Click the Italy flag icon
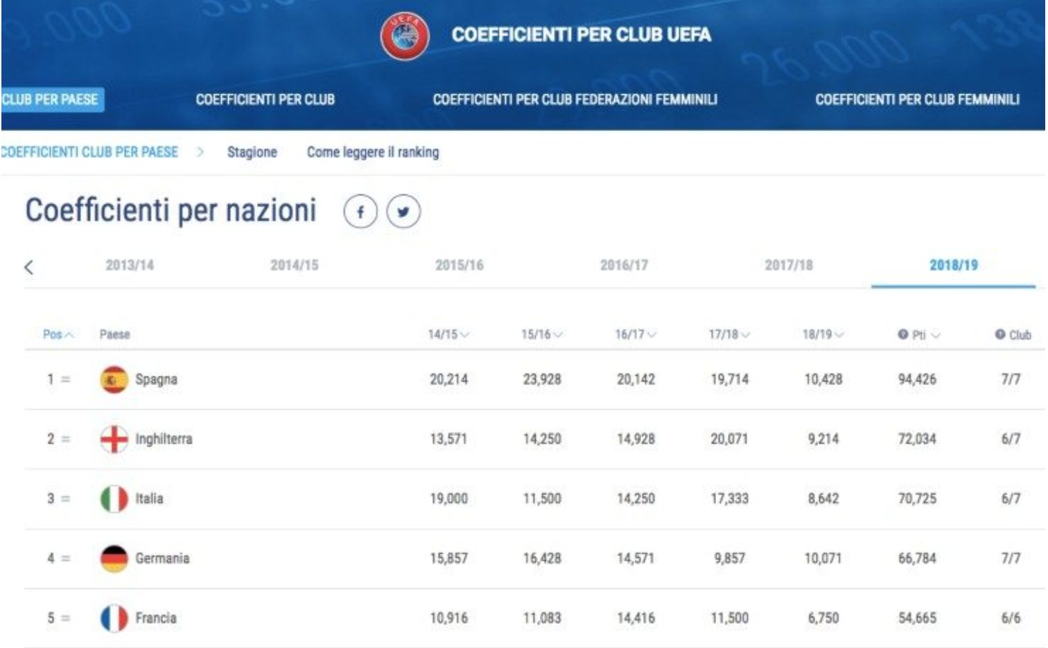 (114, 498)
